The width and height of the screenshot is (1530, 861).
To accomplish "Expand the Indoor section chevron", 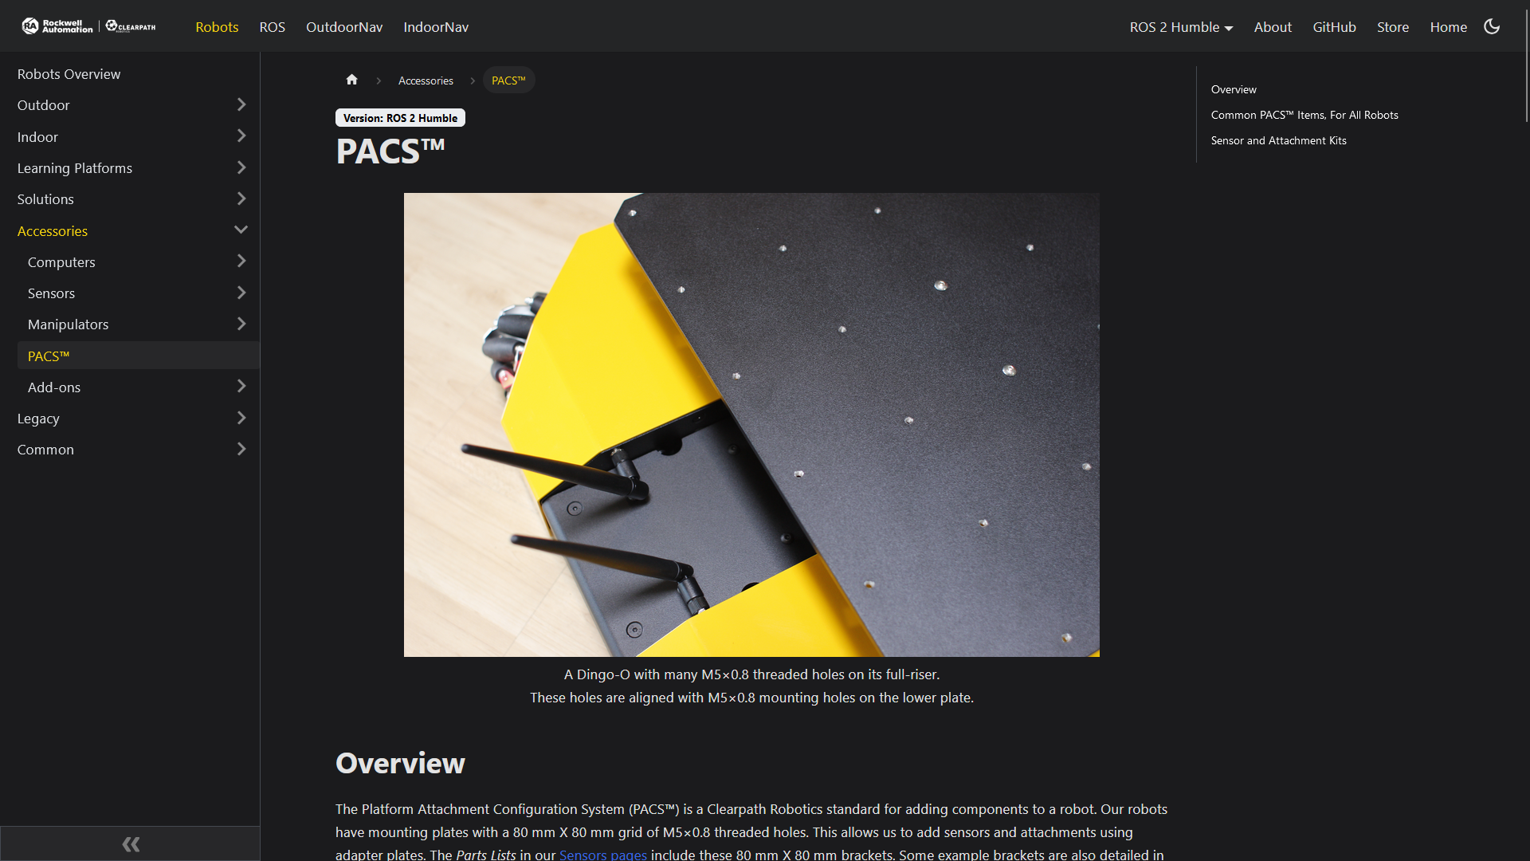I will [240, 136].
